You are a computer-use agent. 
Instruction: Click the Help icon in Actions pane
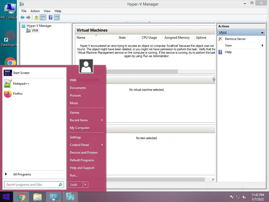(220, 52)
